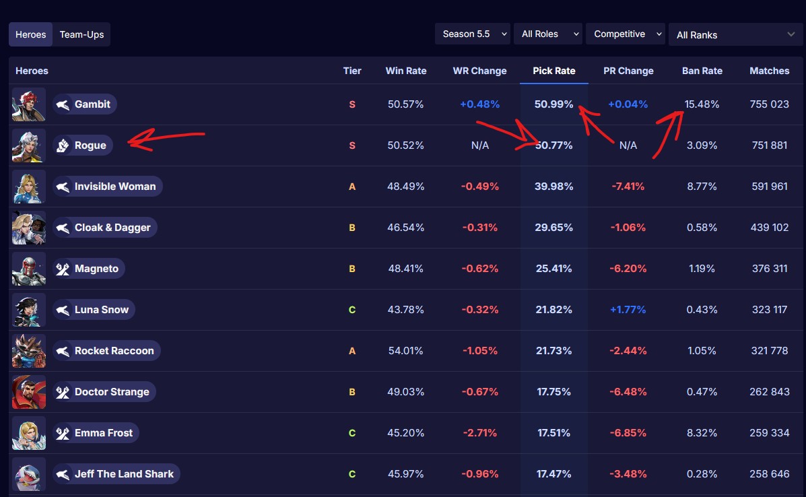Open the Gambit hero portrait
This screenshot has width=806, height=497.
[x=29, y=104]
